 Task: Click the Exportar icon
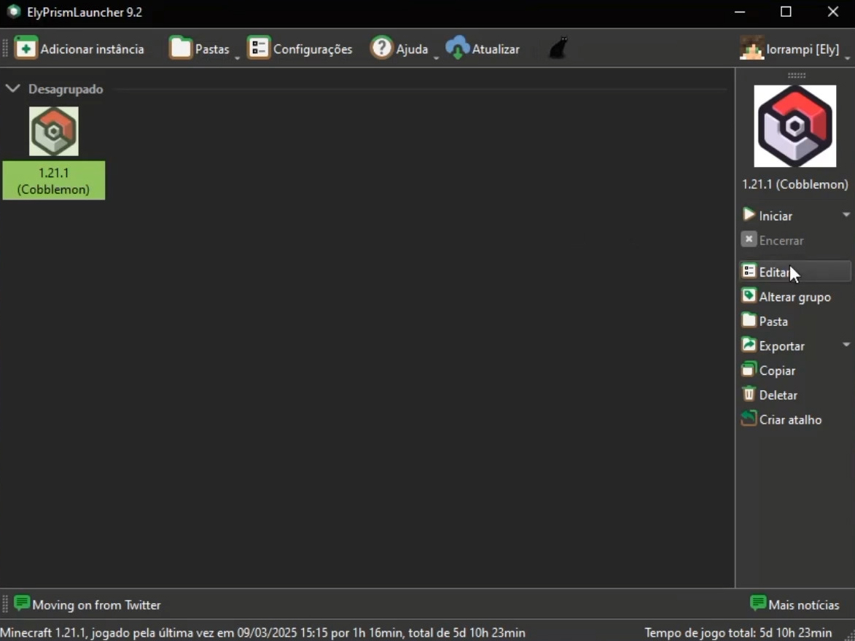point(749,345)
